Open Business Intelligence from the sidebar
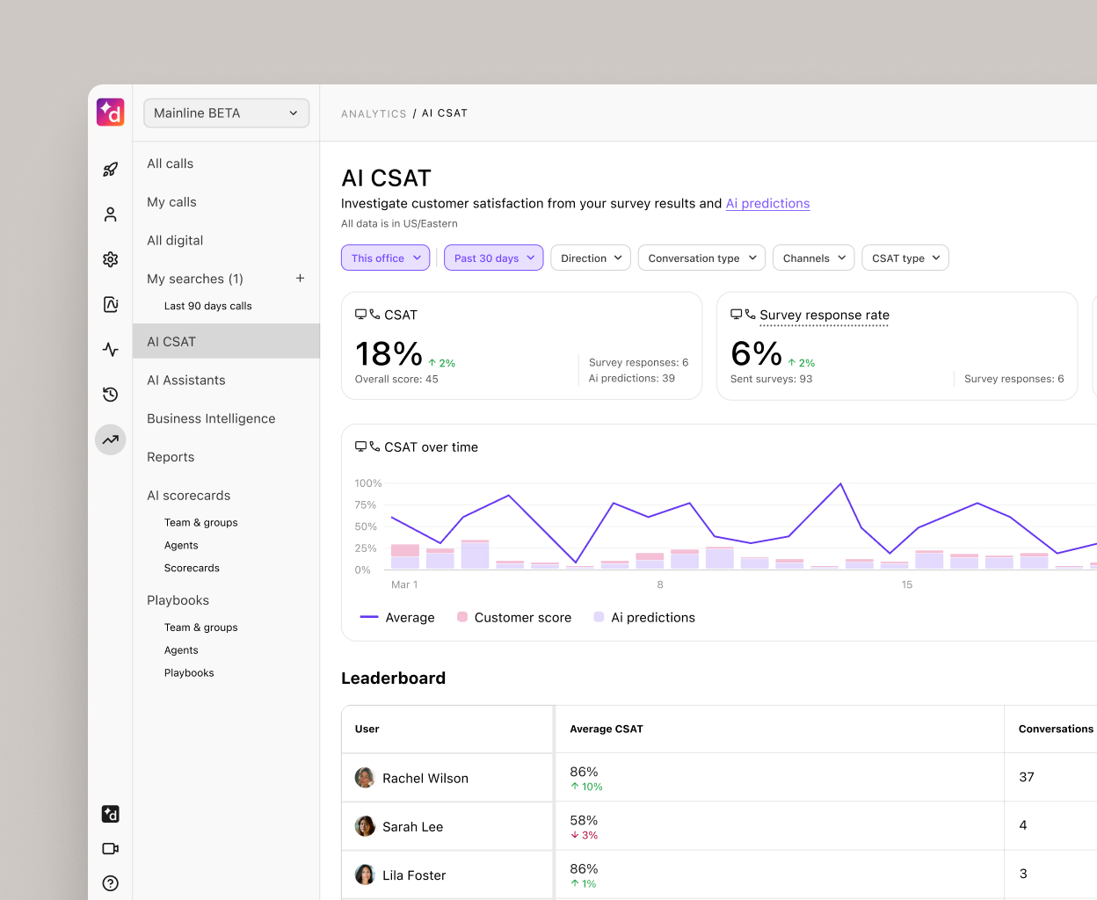Screen dimensions: 1097x900 click(x=211, y=418)
